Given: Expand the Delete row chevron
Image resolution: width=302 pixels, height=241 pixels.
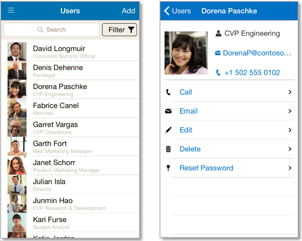Looking at the screenshot, I should (290, 149).
